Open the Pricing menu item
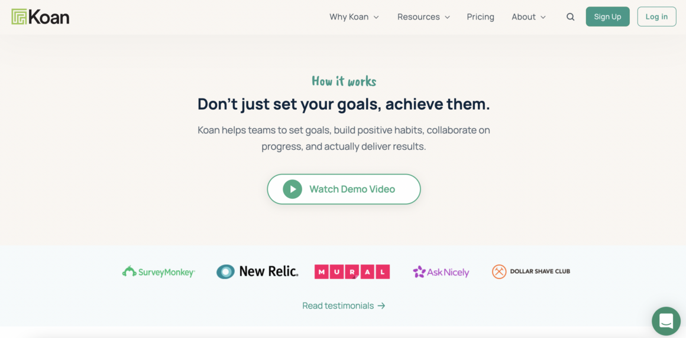 click(x=480, y=17)
